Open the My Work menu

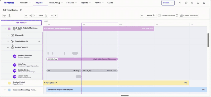point(25,3)
